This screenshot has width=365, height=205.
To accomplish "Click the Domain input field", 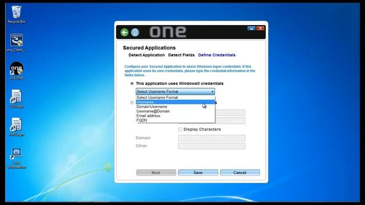I will point(212,138).
